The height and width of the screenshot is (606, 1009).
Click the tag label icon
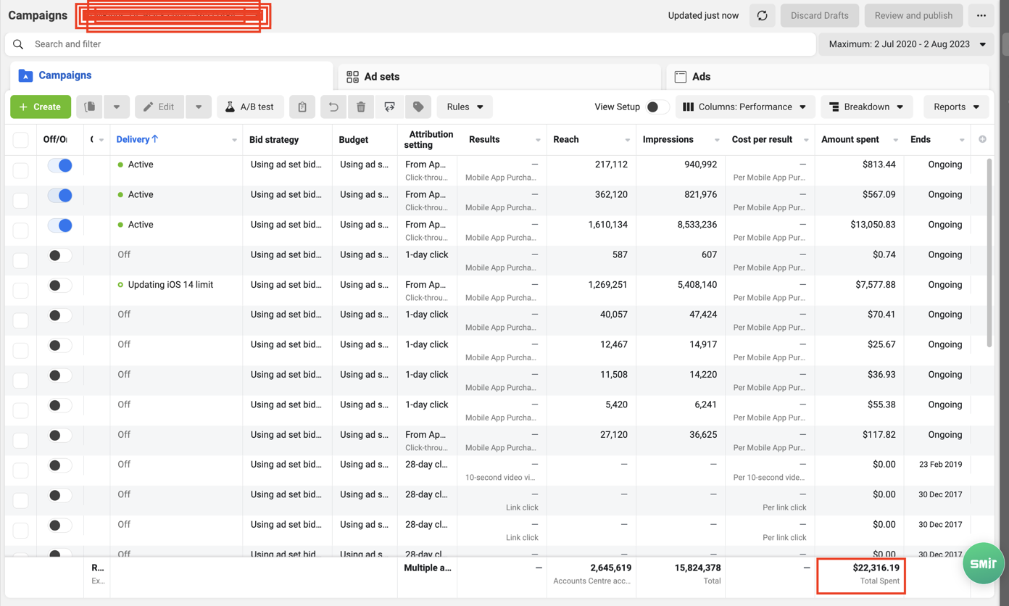click(418, 107)
